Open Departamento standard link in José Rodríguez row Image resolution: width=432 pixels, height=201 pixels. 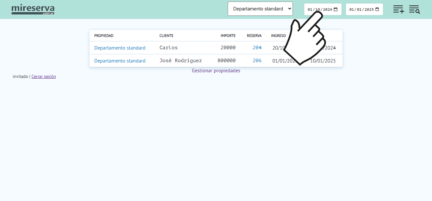click(x=120, y=61)
